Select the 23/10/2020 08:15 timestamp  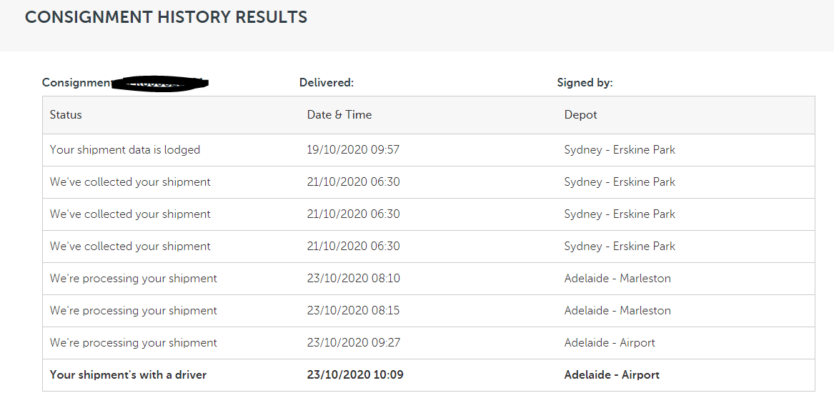click(x=353, y=311)
